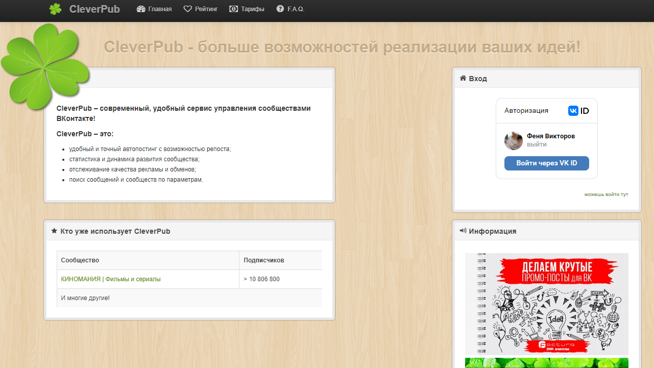Click the large four-leaf clover image

coord(45,66)
